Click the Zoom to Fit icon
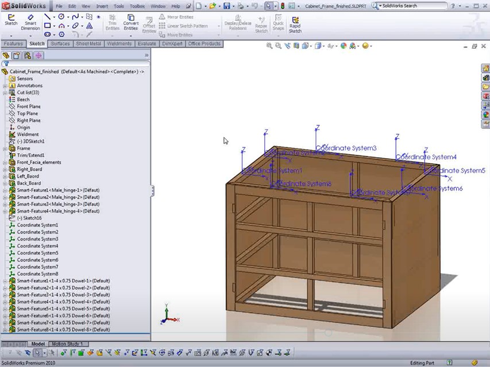 [x=269, y=46]
